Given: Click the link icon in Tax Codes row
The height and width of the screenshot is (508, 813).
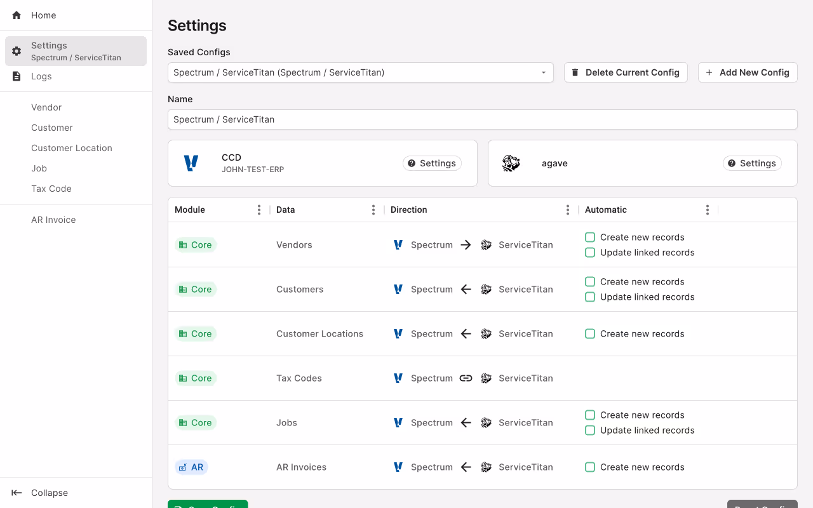Looking at the screenshot, I should 466,378.
